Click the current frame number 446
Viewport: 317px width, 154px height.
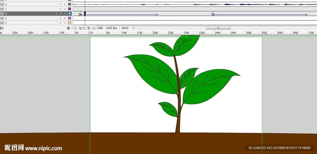[100, 28]
